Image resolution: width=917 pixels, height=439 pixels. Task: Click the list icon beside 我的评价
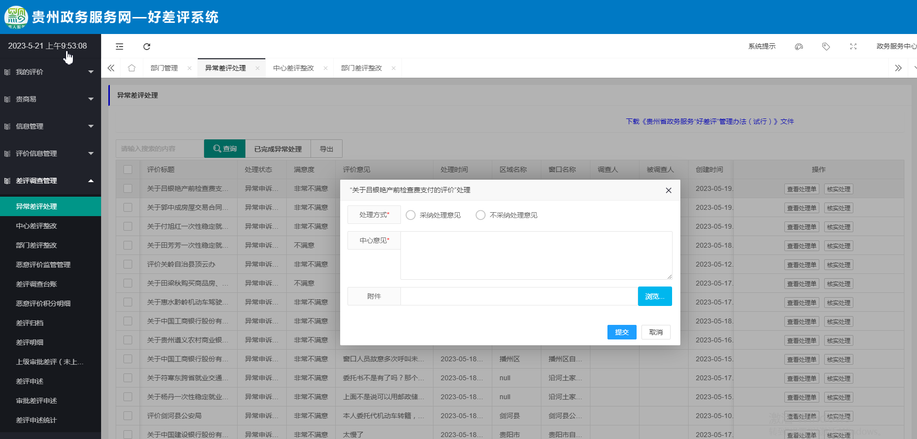(x=7, y=72)
